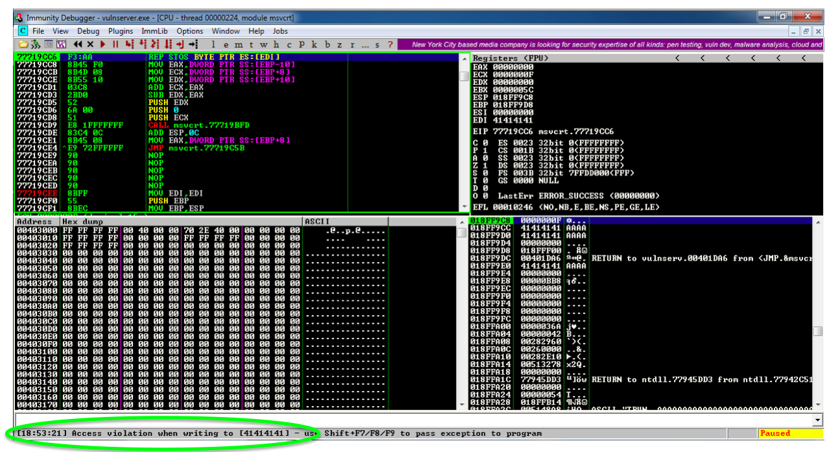Open the Plugins menu

point(121,31)
